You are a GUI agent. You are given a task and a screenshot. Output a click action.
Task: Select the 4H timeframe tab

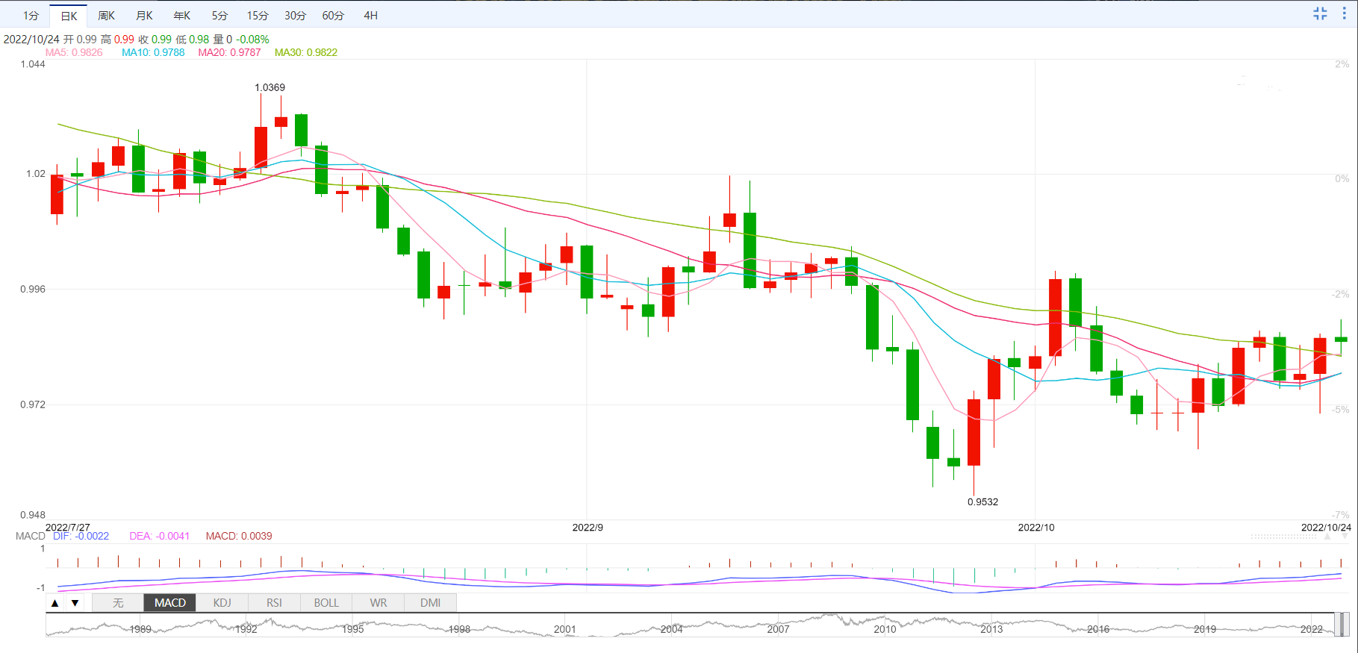tap(371, 16)
